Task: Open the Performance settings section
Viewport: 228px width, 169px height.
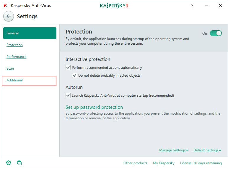Action: tap(17, 56)
